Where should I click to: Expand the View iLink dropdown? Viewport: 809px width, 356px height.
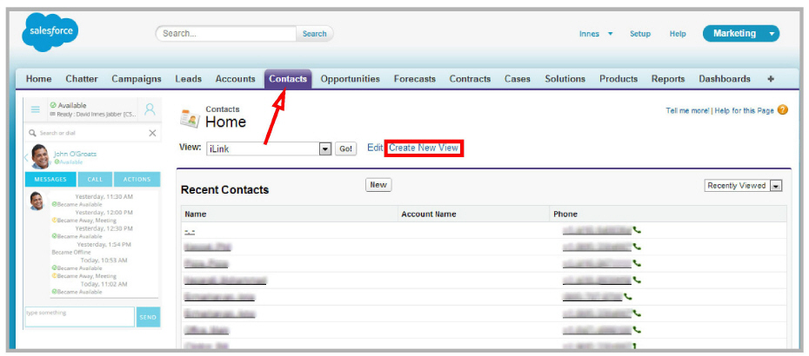(325, 148)
